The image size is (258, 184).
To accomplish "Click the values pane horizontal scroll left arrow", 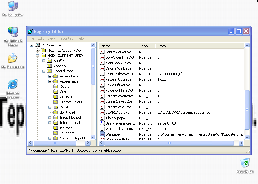I will pyautogui.click(x=101, y=143).
